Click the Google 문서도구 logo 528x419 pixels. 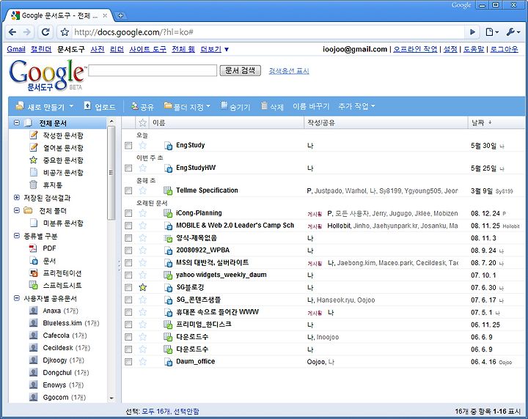point(46,75)
